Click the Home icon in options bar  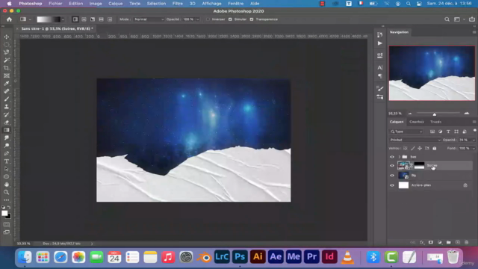(9, 19)
